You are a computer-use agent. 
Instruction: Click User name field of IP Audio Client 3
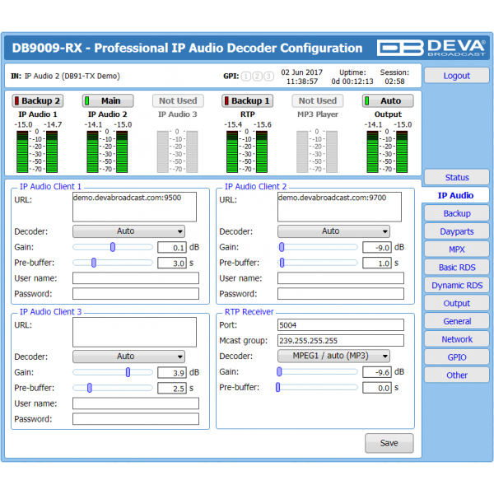136,403
